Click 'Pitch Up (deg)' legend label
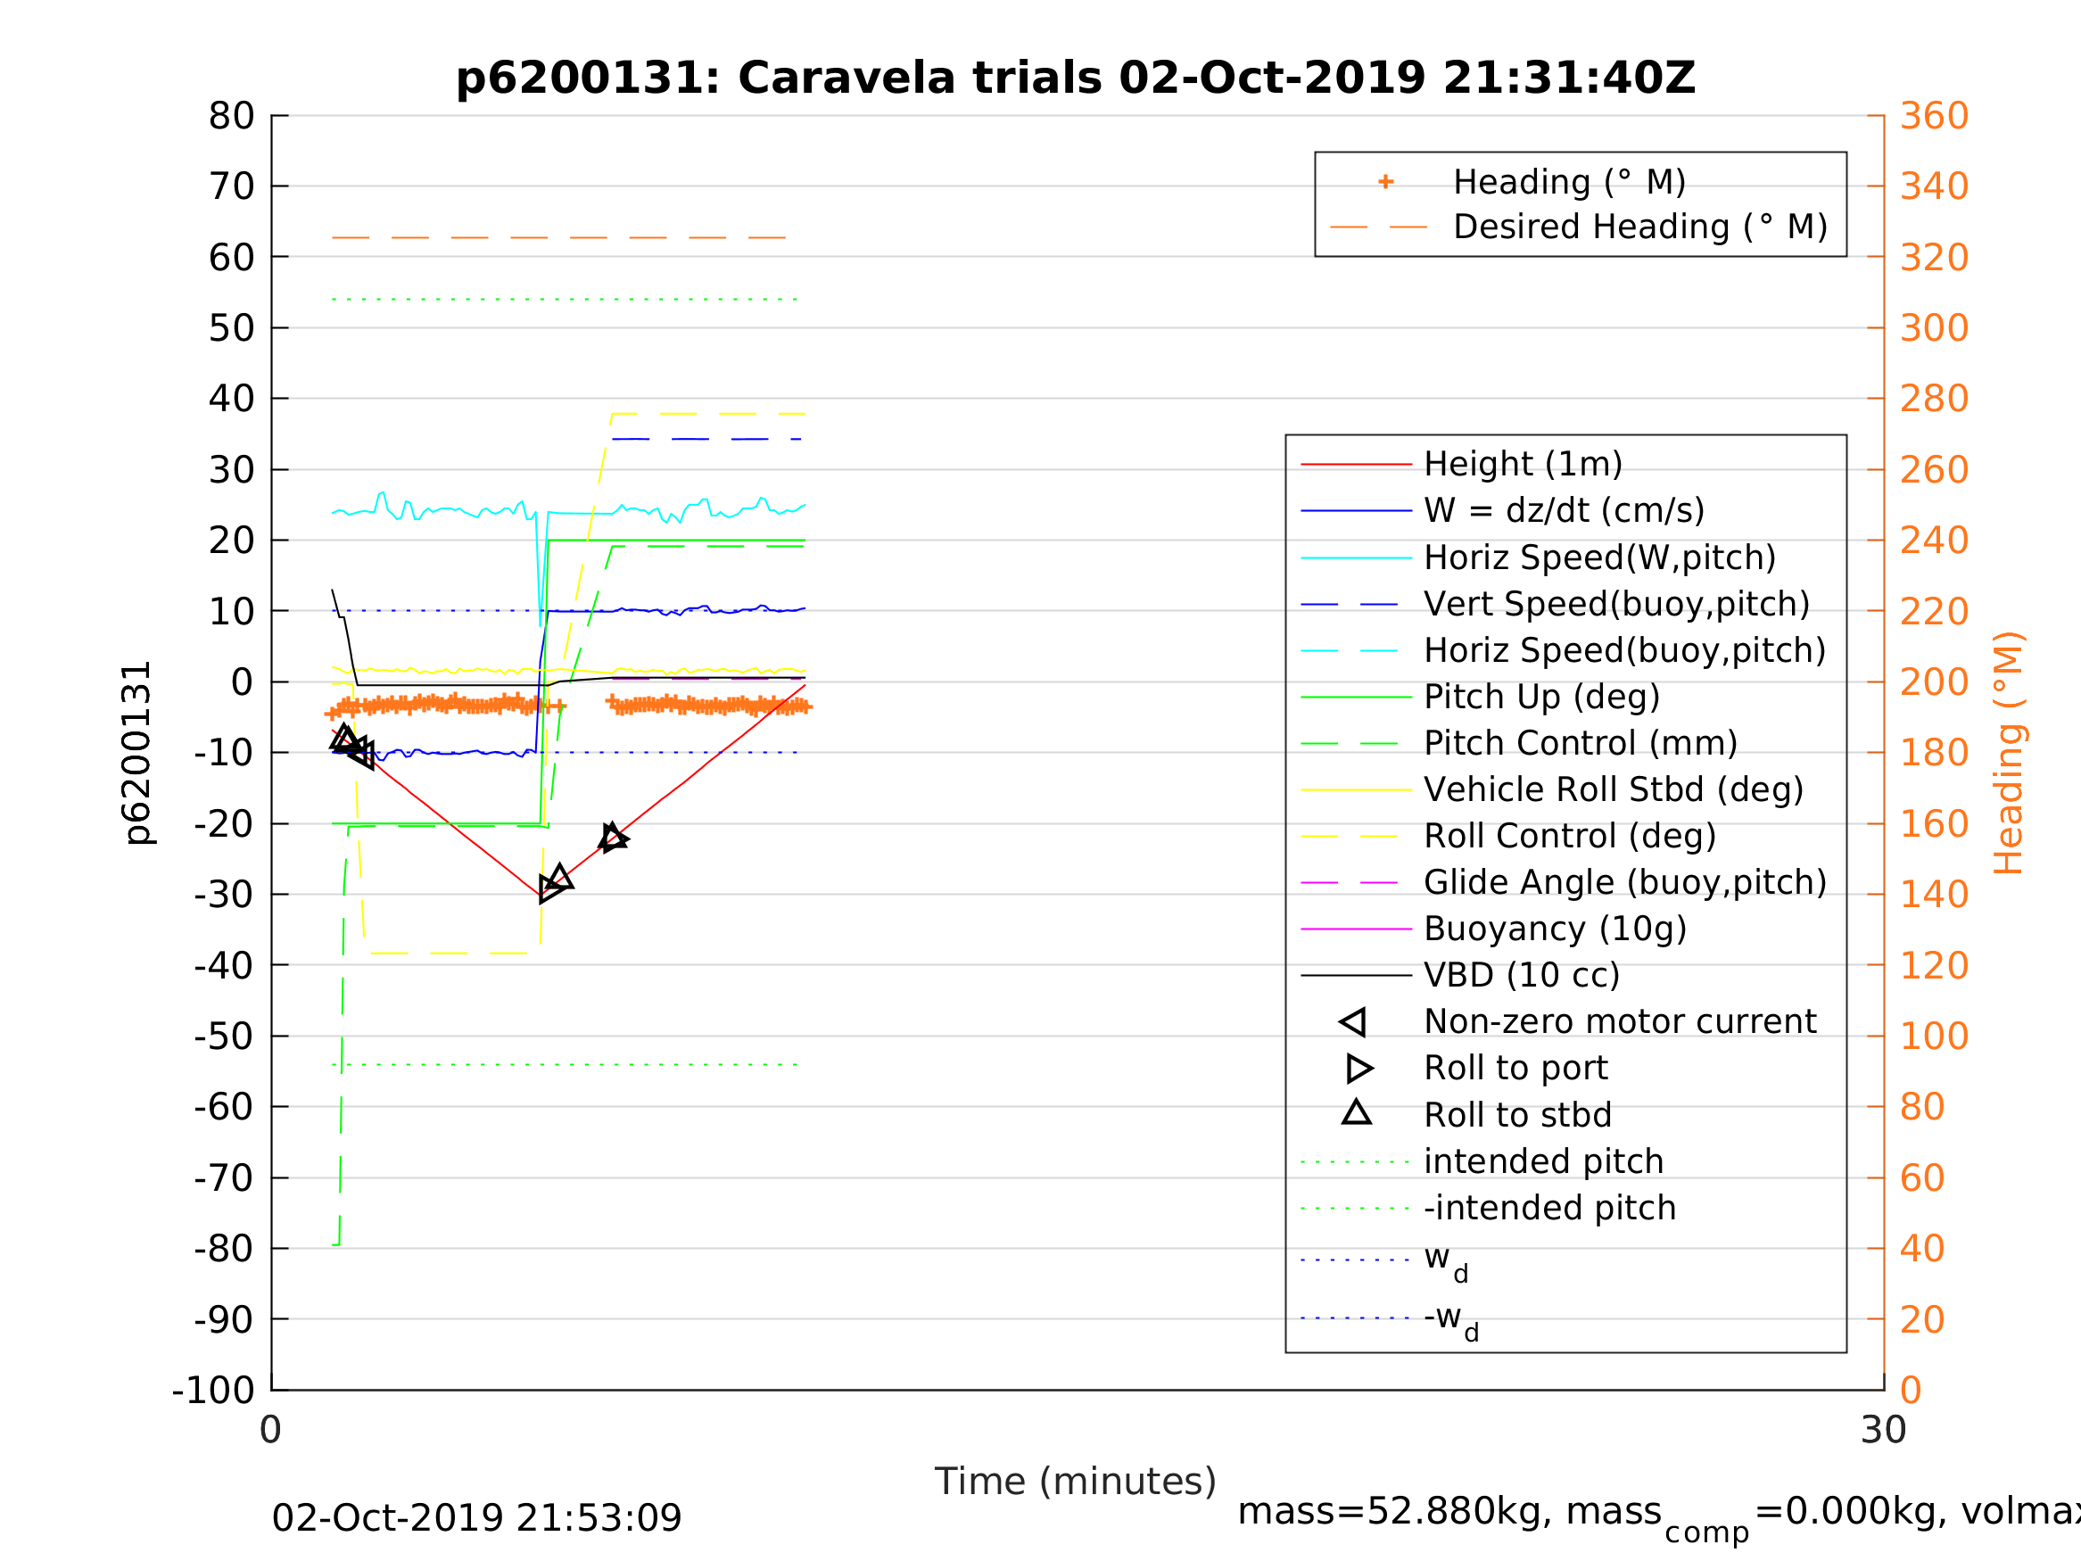Image resolution: width=2081 pixels, height=1561 pixels. click(1542, 697)
